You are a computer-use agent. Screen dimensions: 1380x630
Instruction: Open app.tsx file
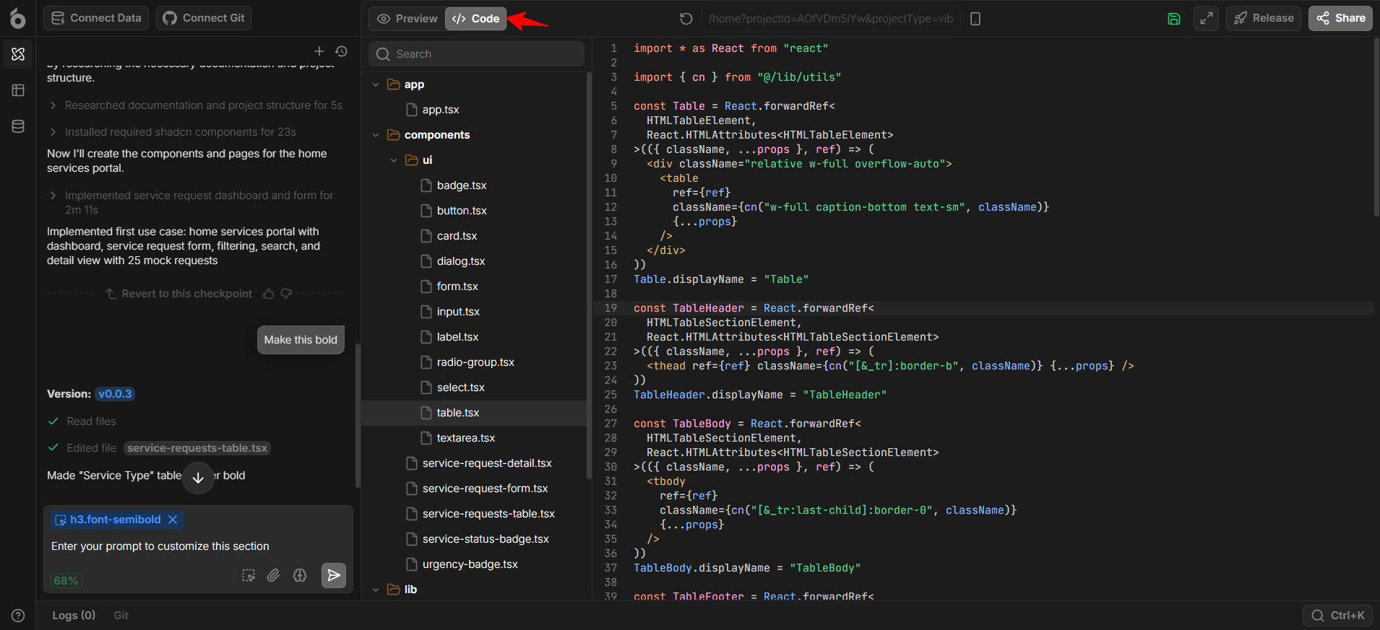click(474, 110)
